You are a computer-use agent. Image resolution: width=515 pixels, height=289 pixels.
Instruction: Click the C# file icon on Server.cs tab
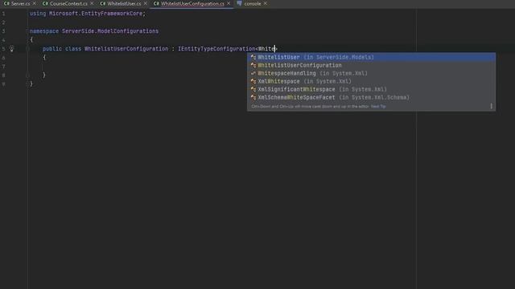[x=6, y=3]
